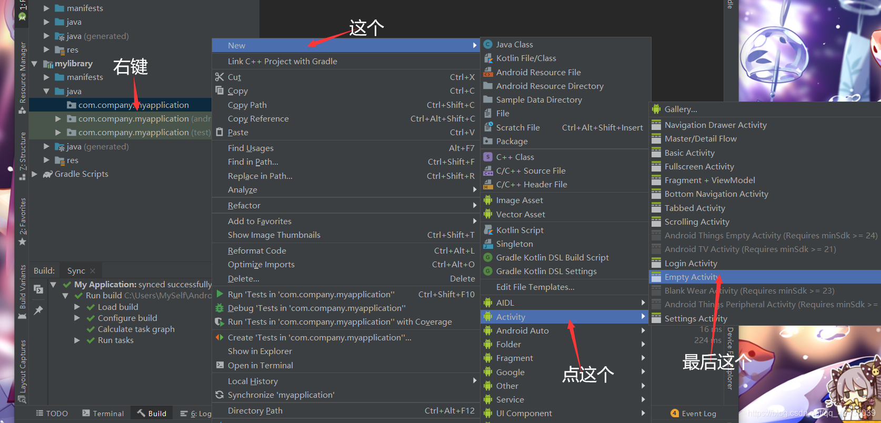Select Package in New submenu
Image resolution: width=881 pixels, height=423 pixels.
tap(565, 141)
